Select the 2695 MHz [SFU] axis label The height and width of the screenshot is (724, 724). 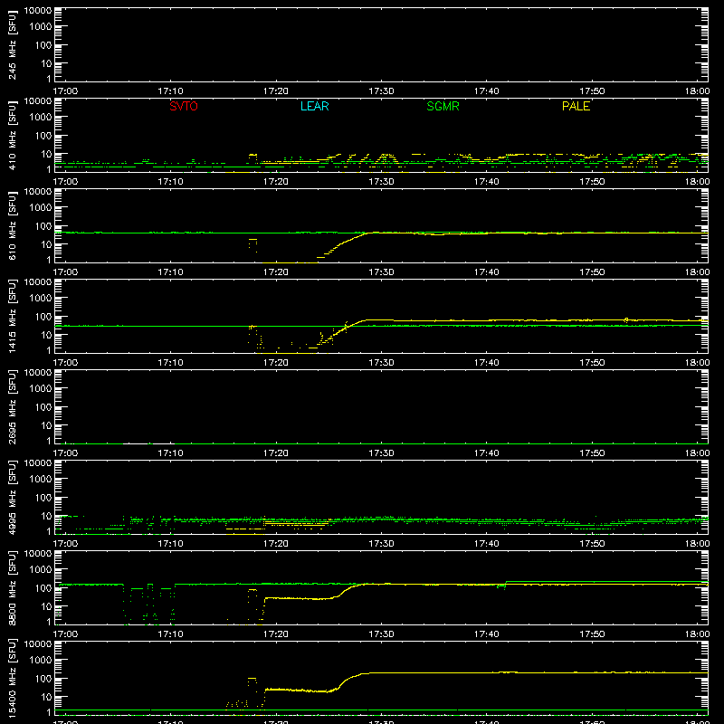(13, 406)
